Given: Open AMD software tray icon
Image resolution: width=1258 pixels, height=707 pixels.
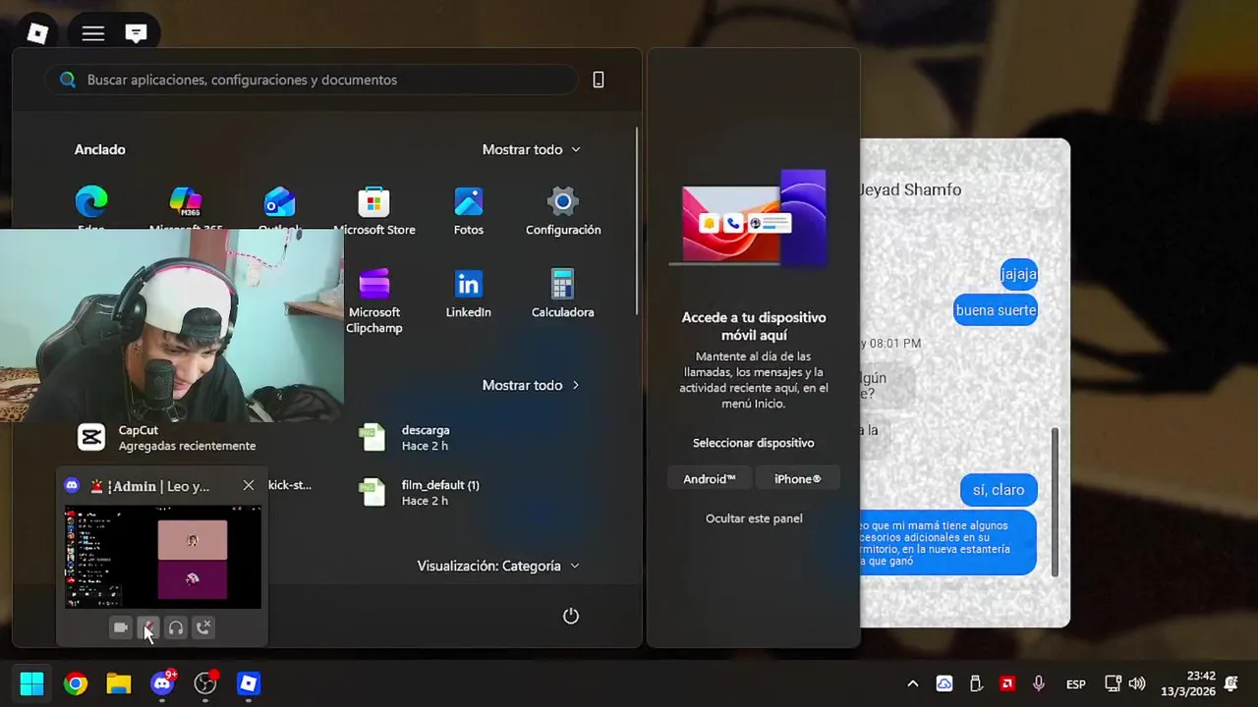Looking at the screenshot, I should 1007,683.
